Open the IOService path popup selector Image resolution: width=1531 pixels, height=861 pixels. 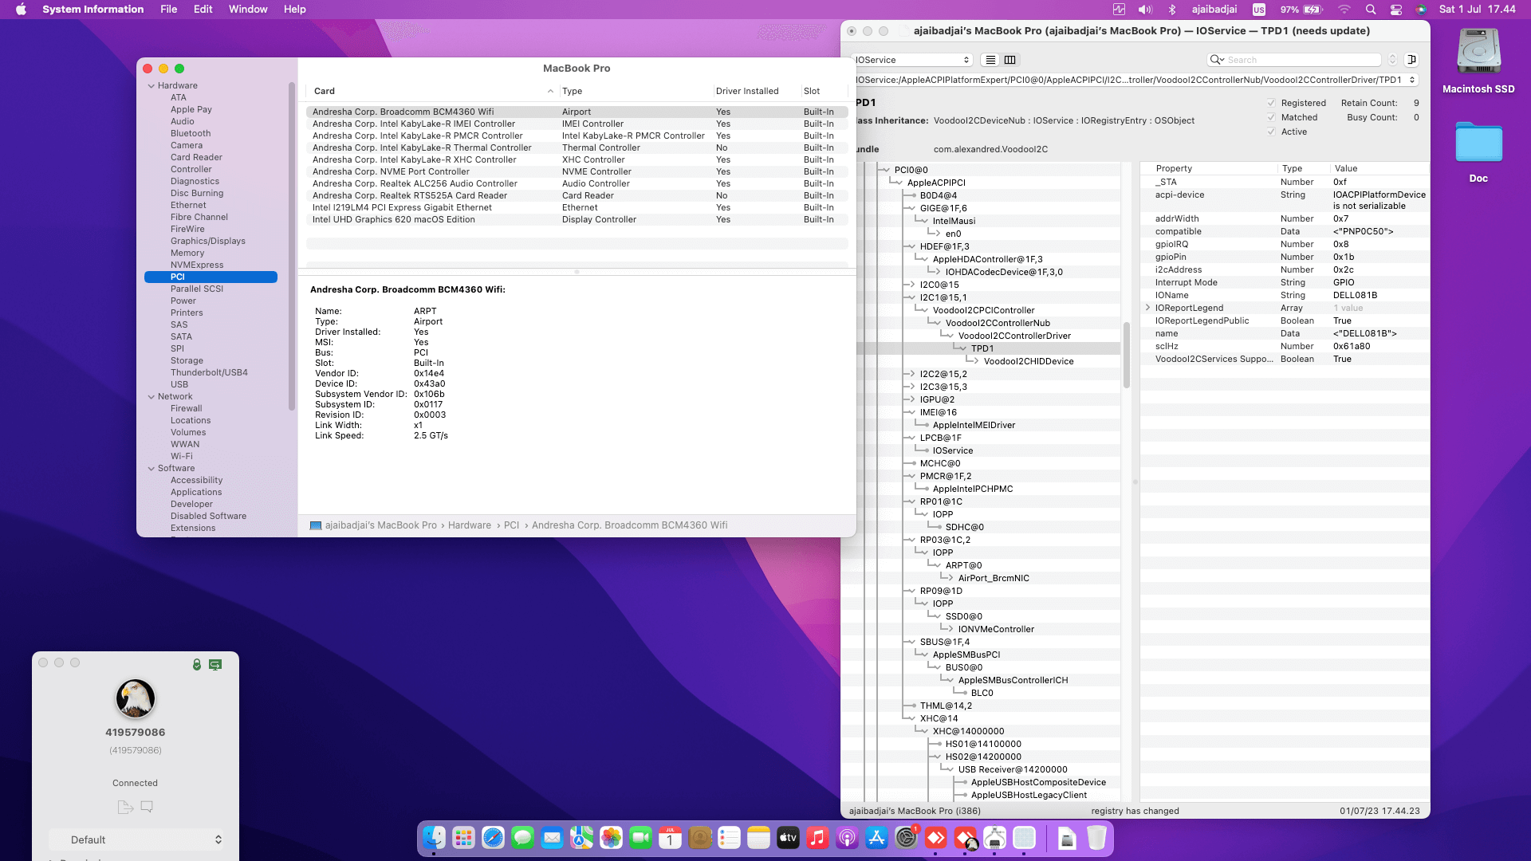(x=1135, y=80)
